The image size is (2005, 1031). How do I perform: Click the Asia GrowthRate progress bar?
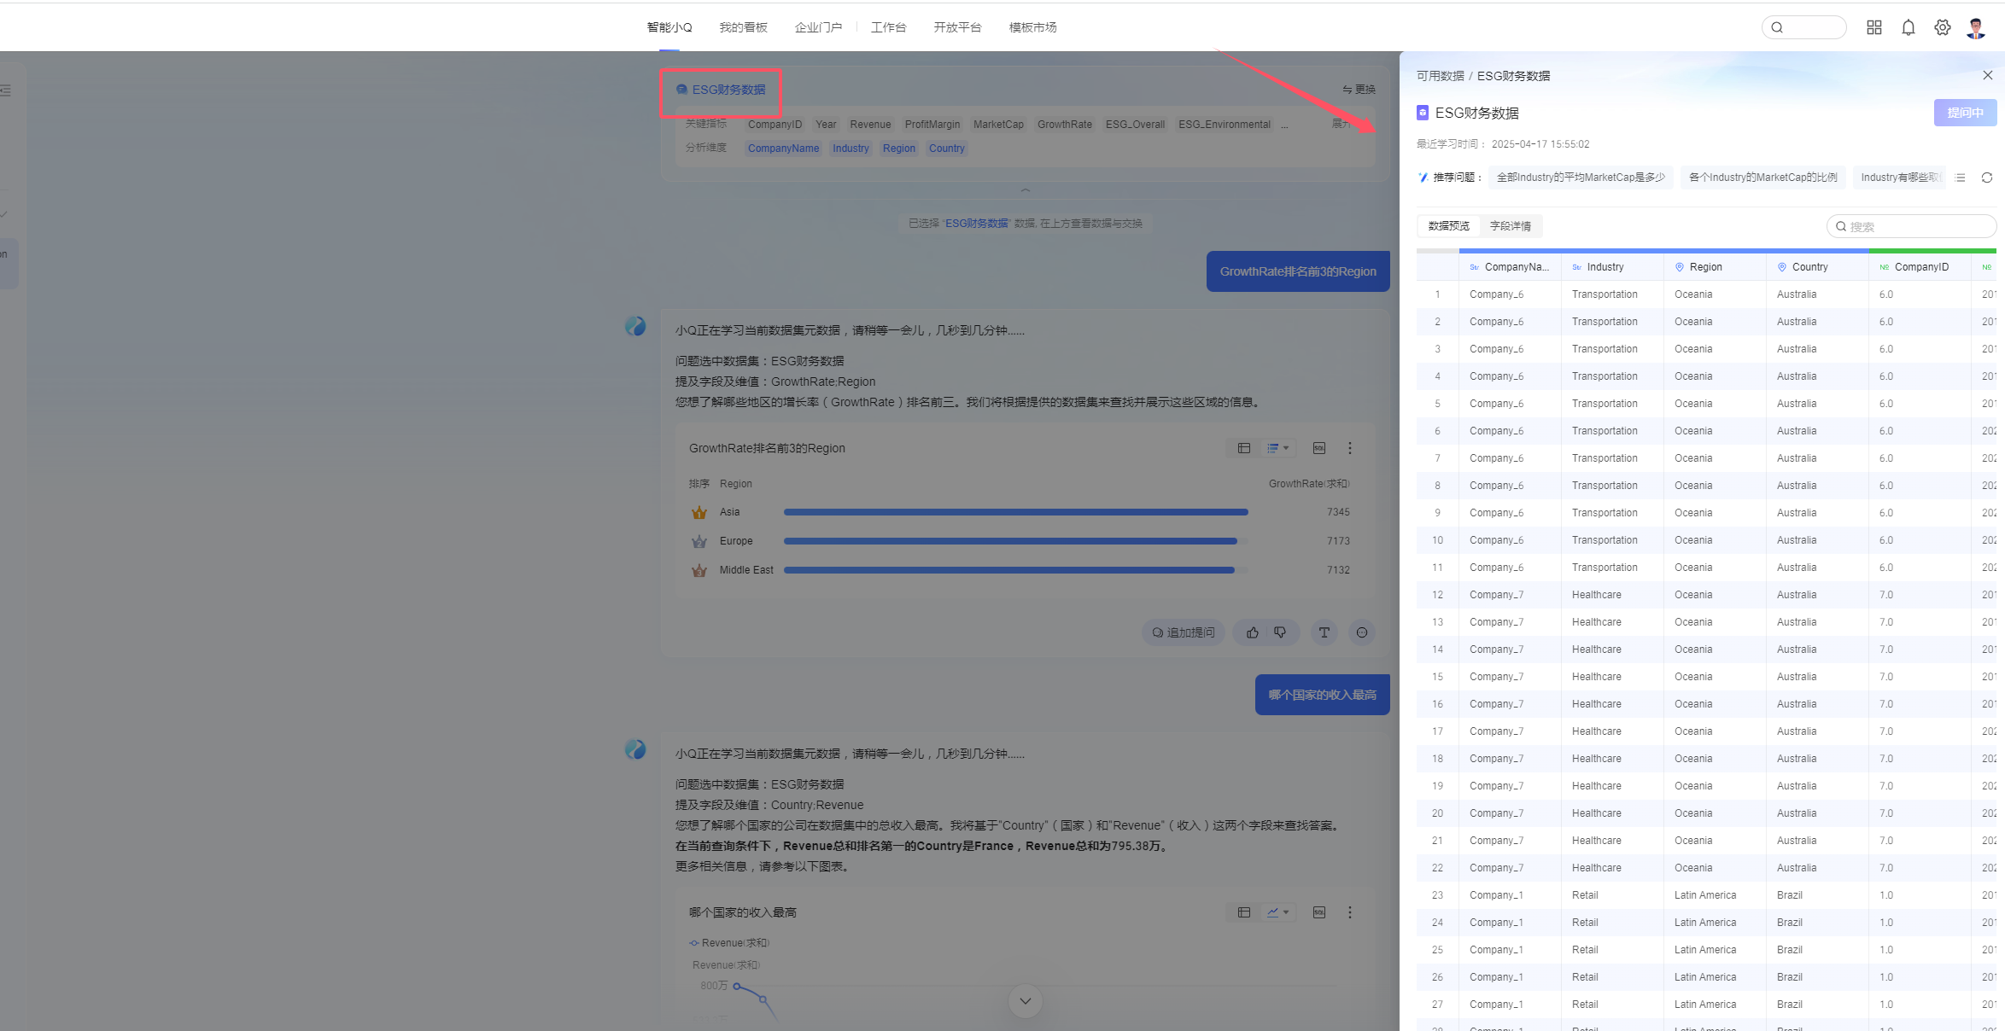coord(1016,512)
